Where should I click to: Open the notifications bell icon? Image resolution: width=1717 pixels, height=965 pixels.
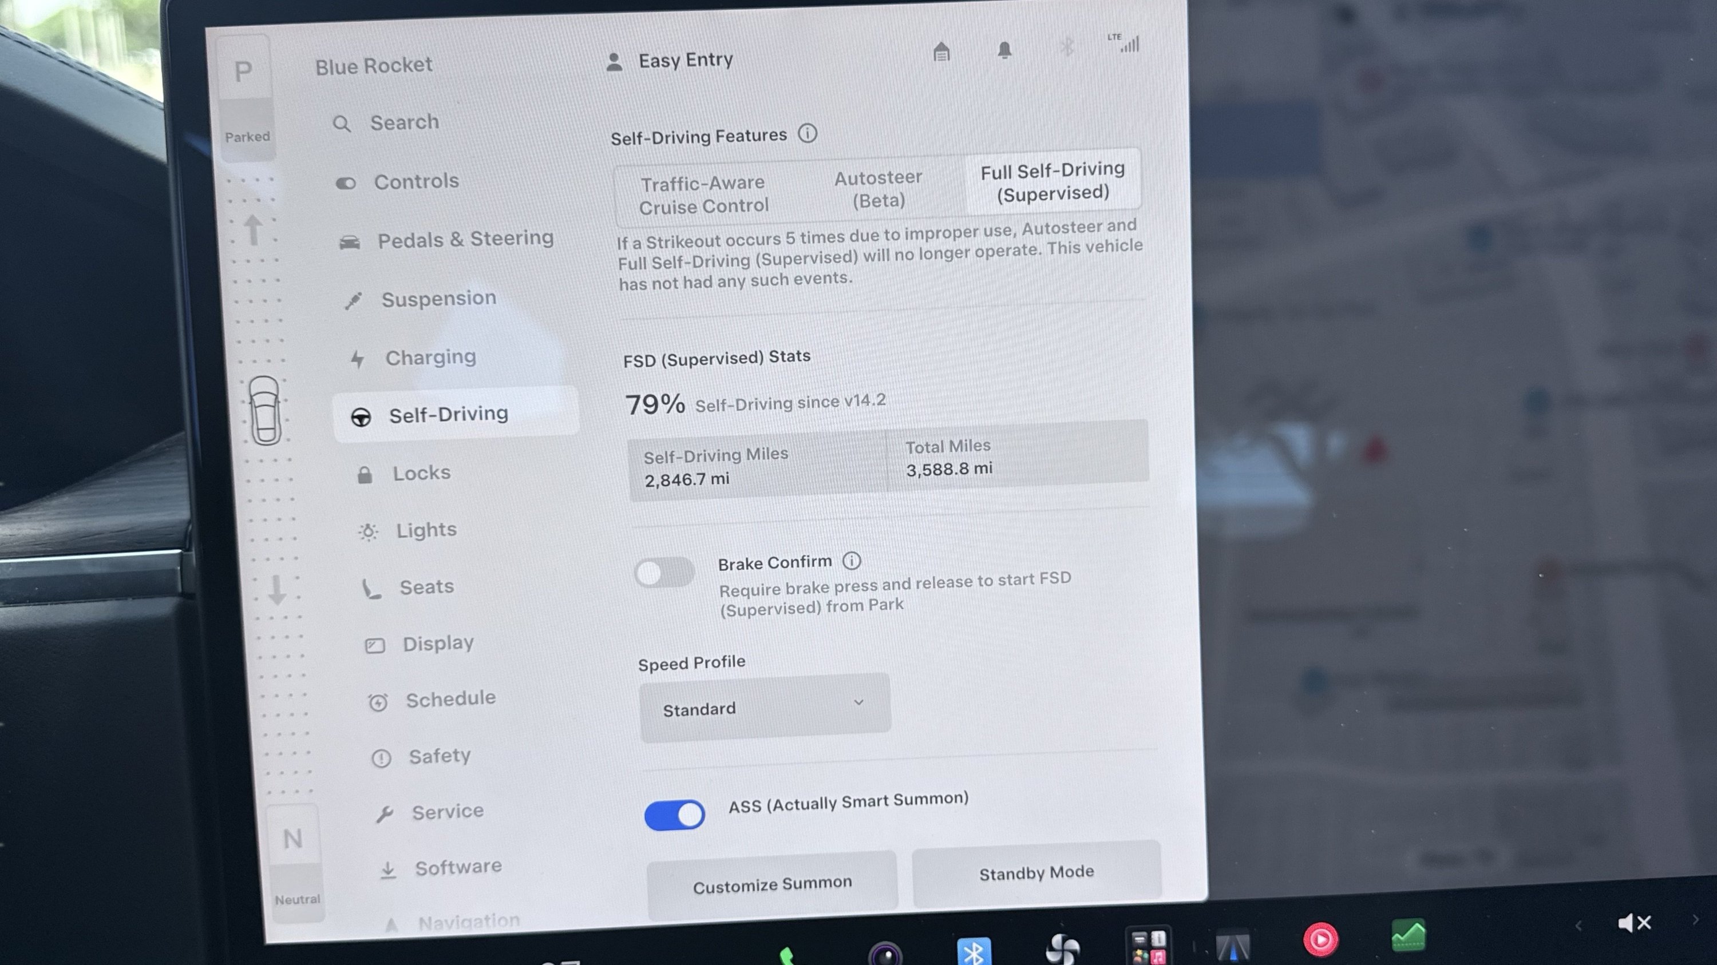1004,50
